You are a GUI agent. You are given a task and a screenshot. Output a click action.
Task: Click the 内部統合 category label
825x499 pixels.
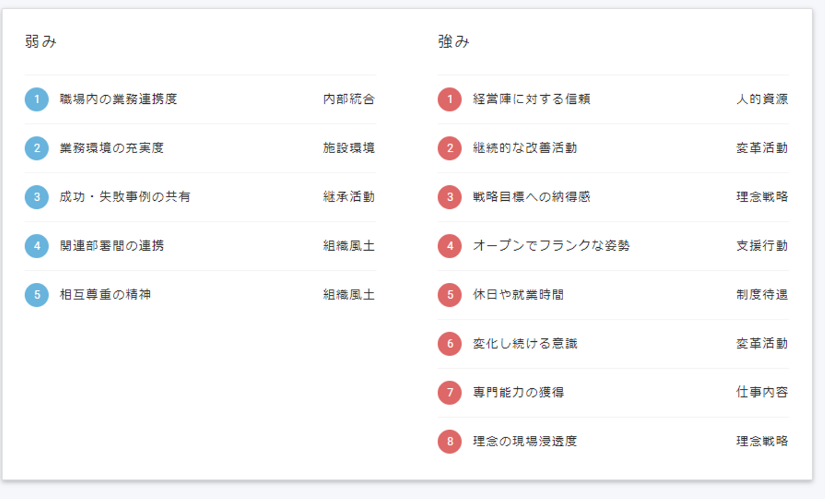[349, 99]
